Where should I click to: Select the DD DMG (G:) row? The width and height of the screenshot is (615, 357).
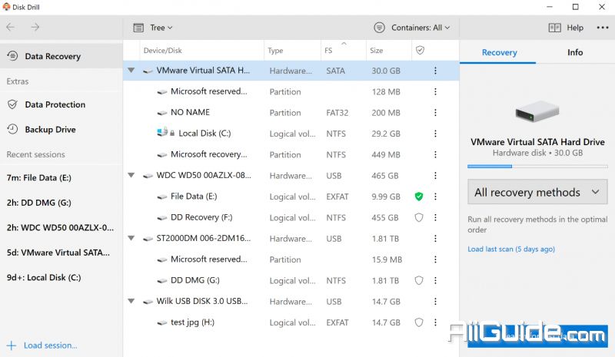pyautogui.click(x=291, y=280)
